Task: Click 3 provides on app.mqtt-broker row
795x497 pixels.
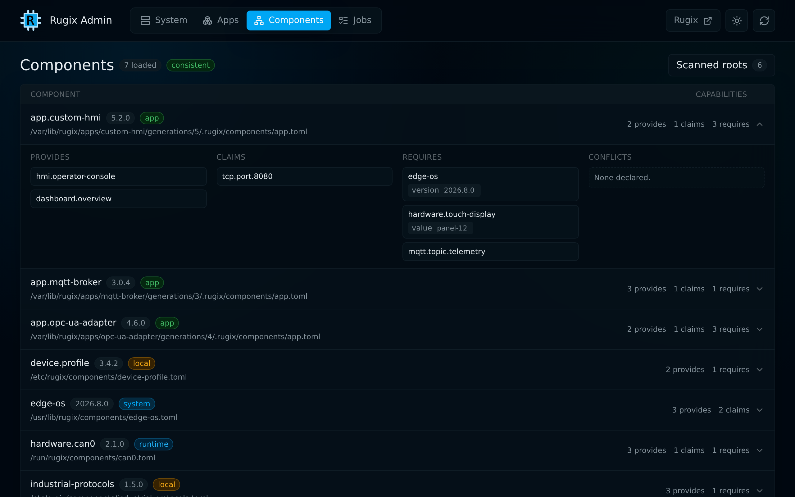Action: [x=647, y=289]
